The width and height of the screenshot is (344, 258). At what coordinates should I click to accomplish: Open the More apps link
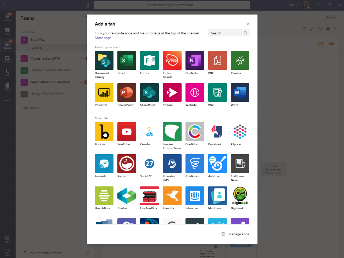103,38
